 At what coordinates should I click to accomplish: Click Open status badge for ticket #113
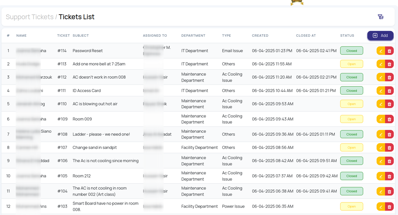(x=352, y=64)
